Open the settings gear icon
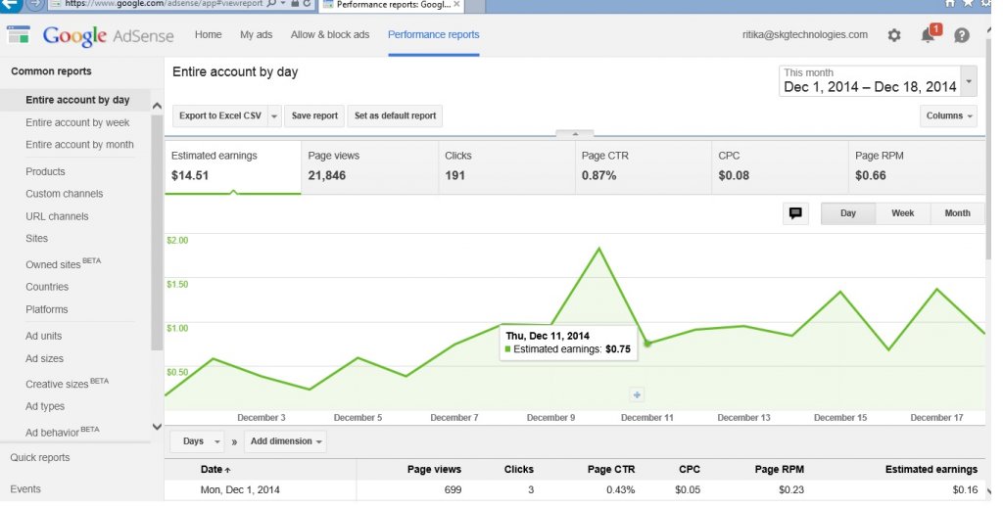Viewport: 1003px width, 508px height. pyautogui.click(x=893, y=35)
